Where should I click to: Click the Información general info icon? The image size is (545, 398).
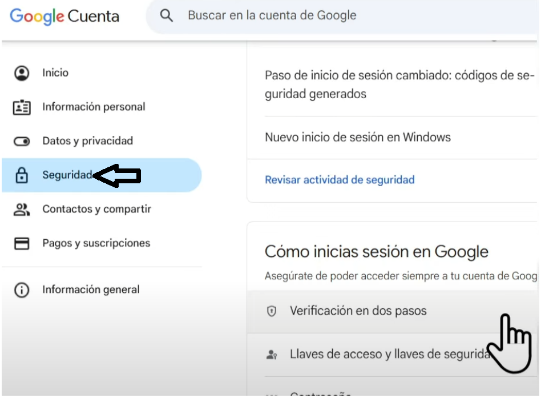pyautogui.click(x=22, y=290)
